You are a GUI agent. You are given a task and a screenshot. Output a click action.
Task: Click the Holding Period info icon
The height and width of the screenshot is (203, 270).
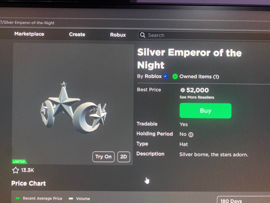191,135
